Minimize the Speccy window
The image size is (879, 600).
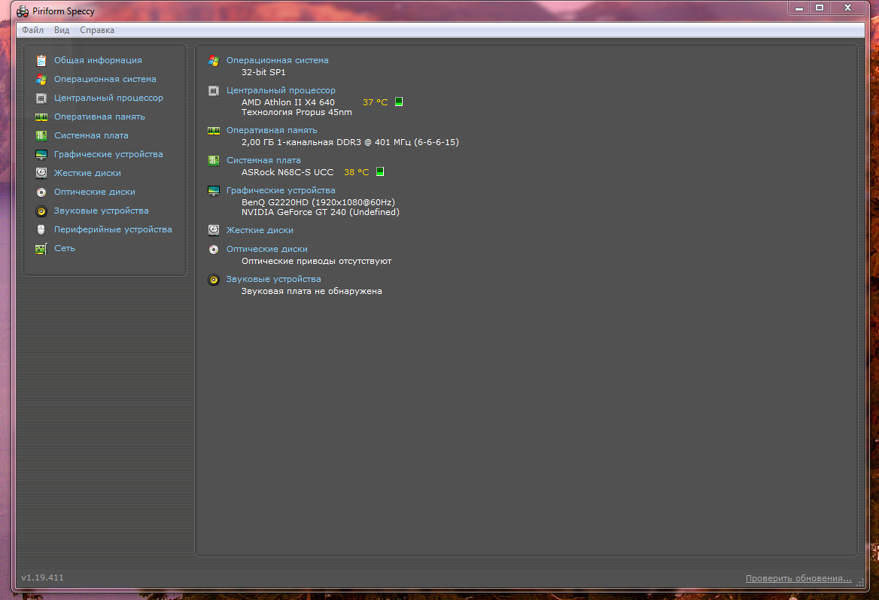[798, 8]
